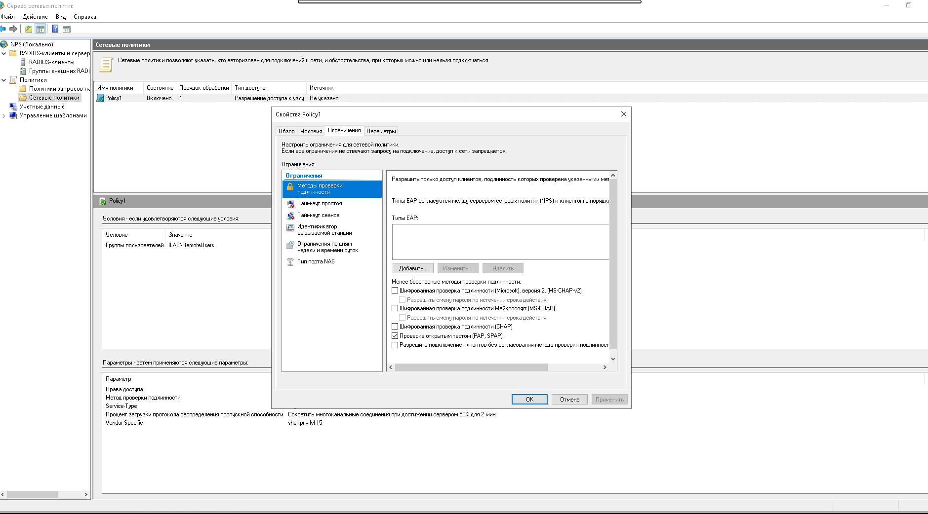Uncheck the PAP, SPAP plain text checkbox
The image size is (928, 514).
click(x=395, y=336)
